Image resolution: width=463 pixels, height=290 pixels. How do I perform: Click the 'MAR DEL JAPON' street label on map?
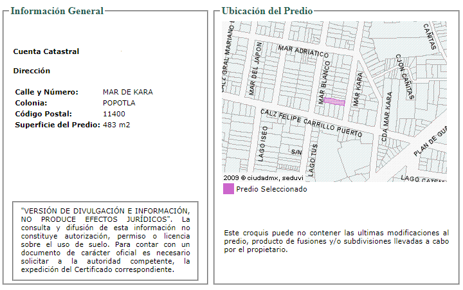coord(255,68)
